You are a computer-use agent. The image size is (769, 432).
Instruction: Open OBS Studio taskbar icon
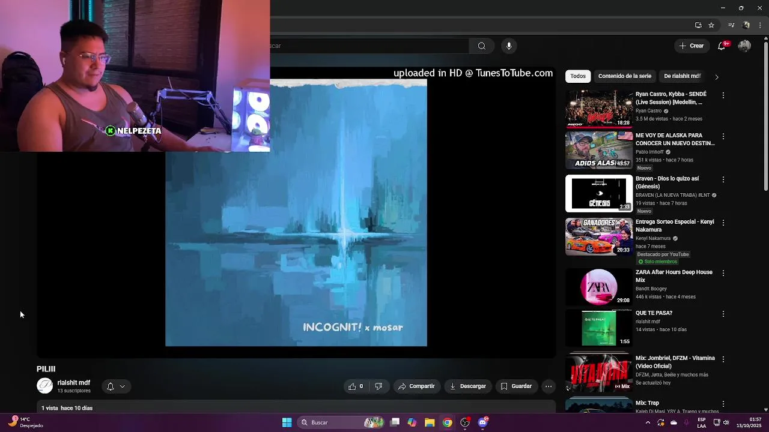[x=465, y=422]
